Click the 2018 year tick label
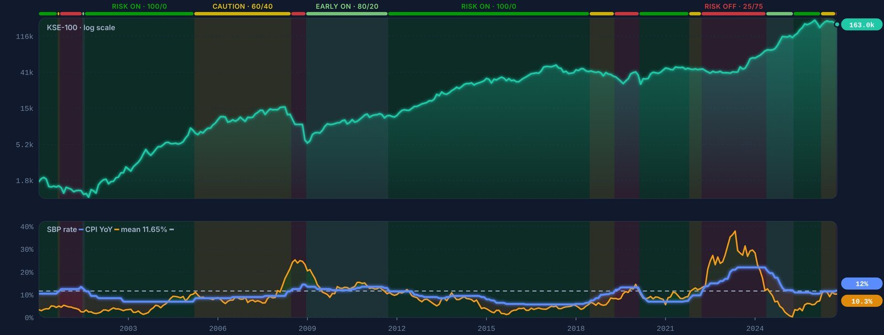Viewport: 884px width, 335px height. click(576, 328)
